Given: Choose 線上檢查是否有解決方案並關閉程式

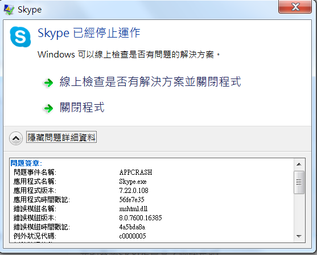Looking at the screenshot, I should coord(150,82).
